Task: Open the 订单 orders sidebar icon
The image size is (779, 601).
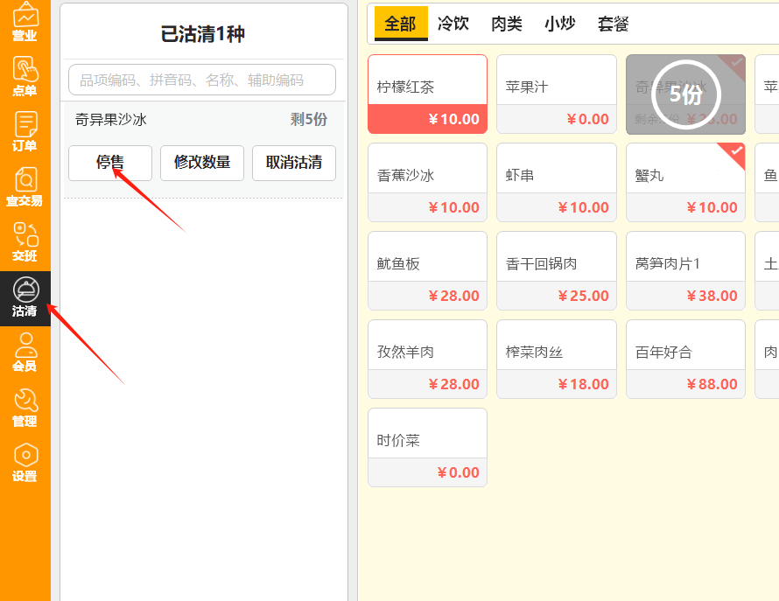Action: pyautogui.click(x=25, y=131)
